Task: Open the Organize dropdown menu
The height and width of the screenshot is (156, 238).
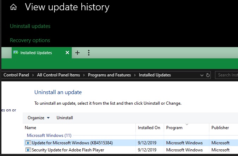Action: (x=39, y=118)
